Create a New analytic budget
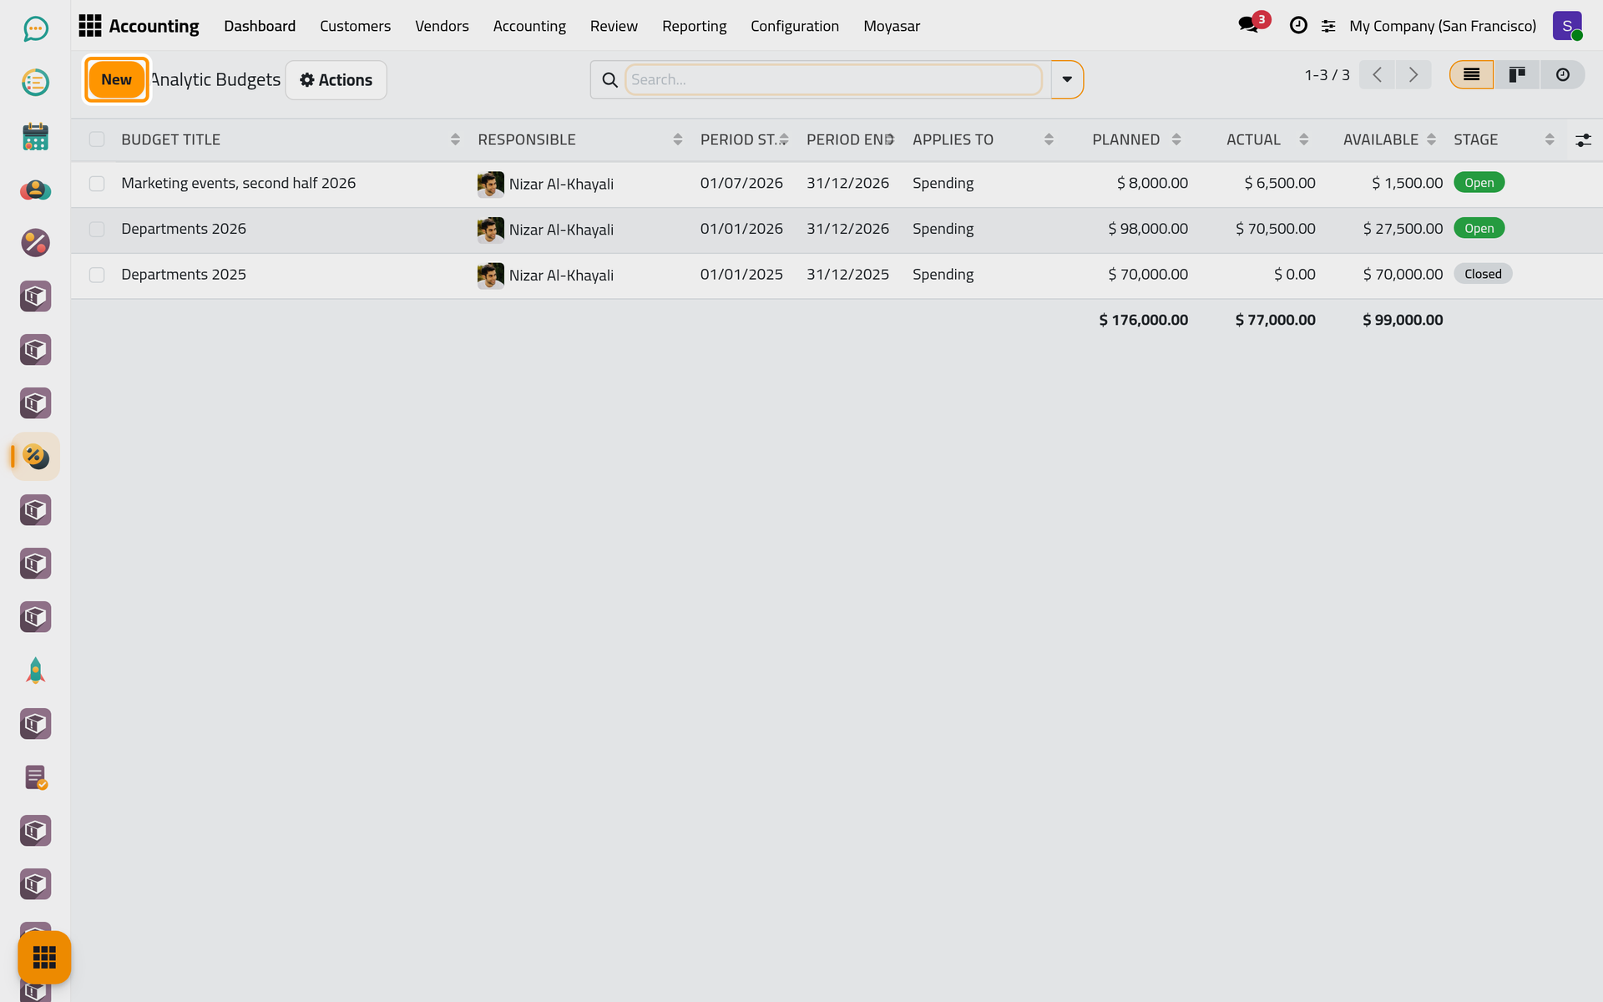 coord(116,79)
